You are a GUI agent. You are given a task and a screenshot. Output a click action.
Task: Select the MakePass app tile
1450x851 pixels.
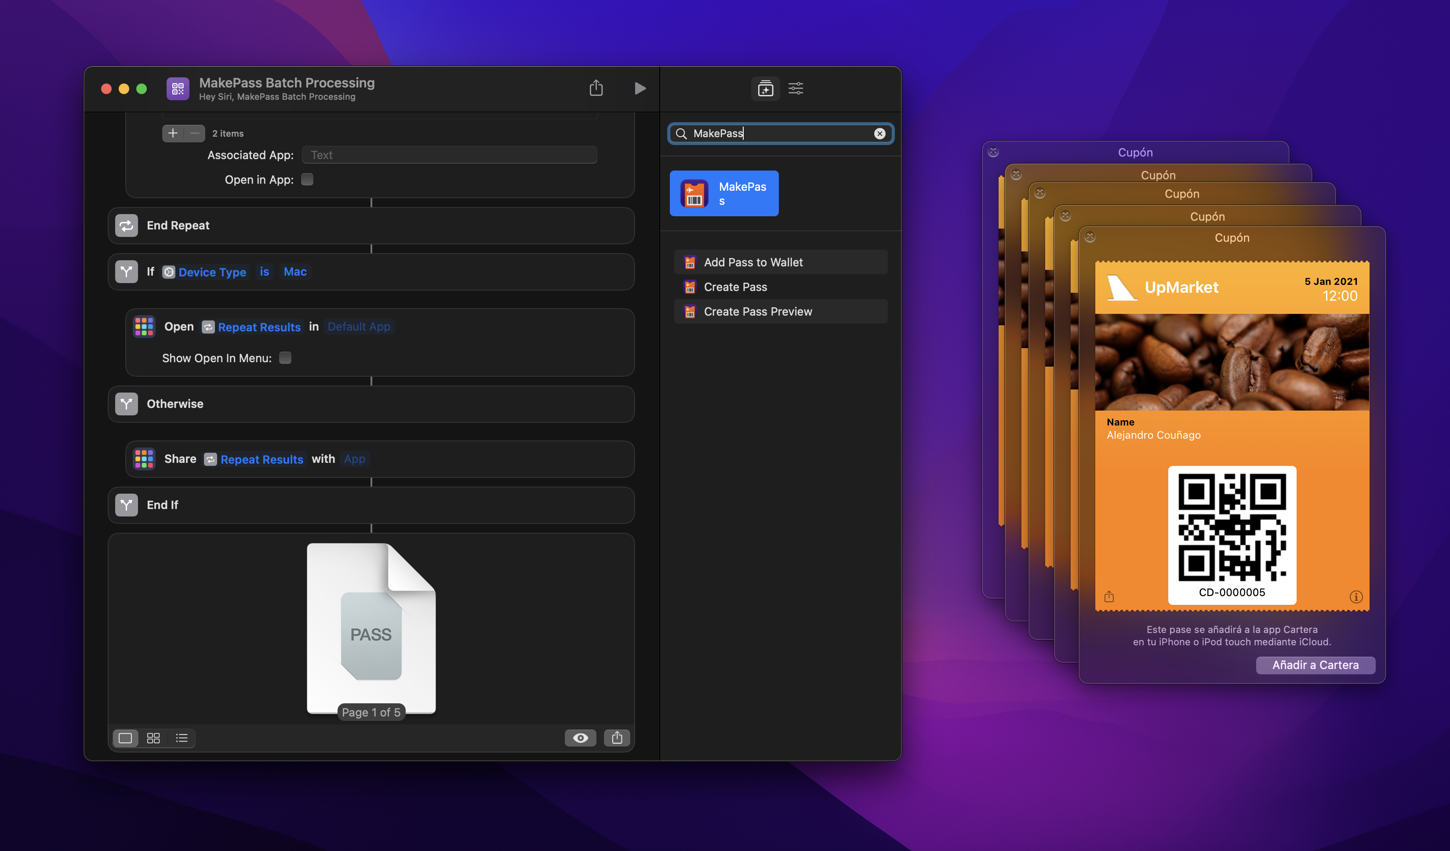(724, 193)
